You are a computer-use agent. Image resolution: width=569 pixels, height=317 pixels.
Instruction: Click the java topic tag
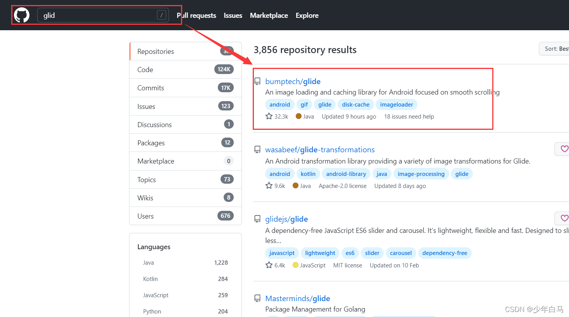click(382, 174)
